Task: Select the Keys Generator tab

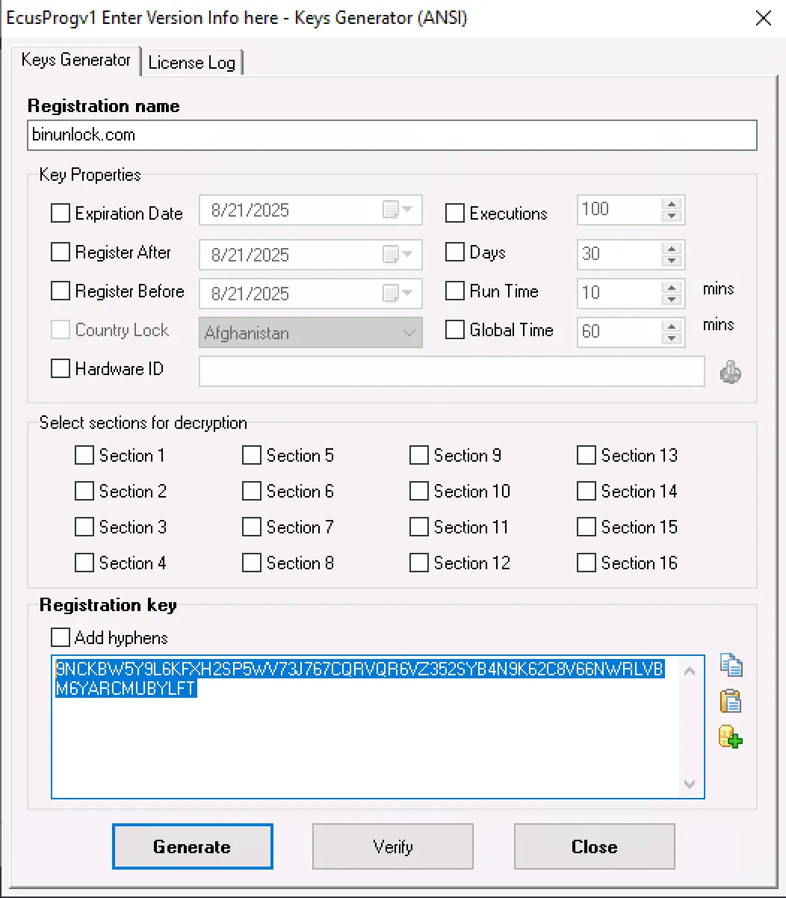Action: point(75,61)
